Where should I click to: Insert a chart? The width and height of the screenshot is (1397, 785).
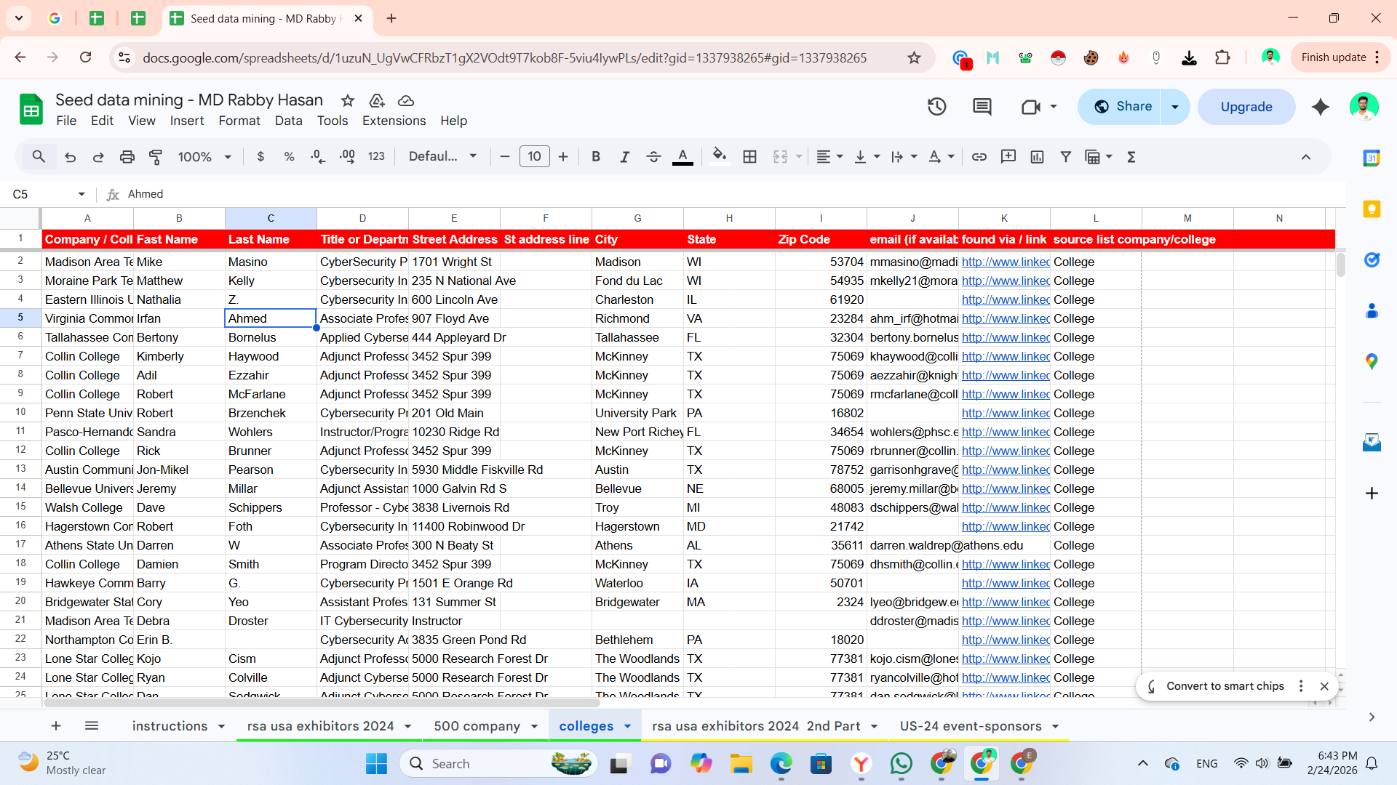click(1037, 156)
